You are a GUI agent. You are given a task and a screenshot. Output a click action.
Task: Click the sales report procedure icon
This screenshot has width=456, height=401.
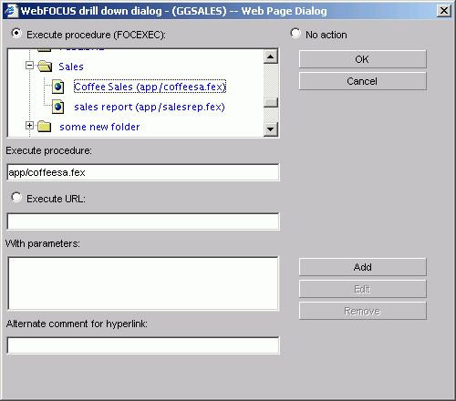57,107
